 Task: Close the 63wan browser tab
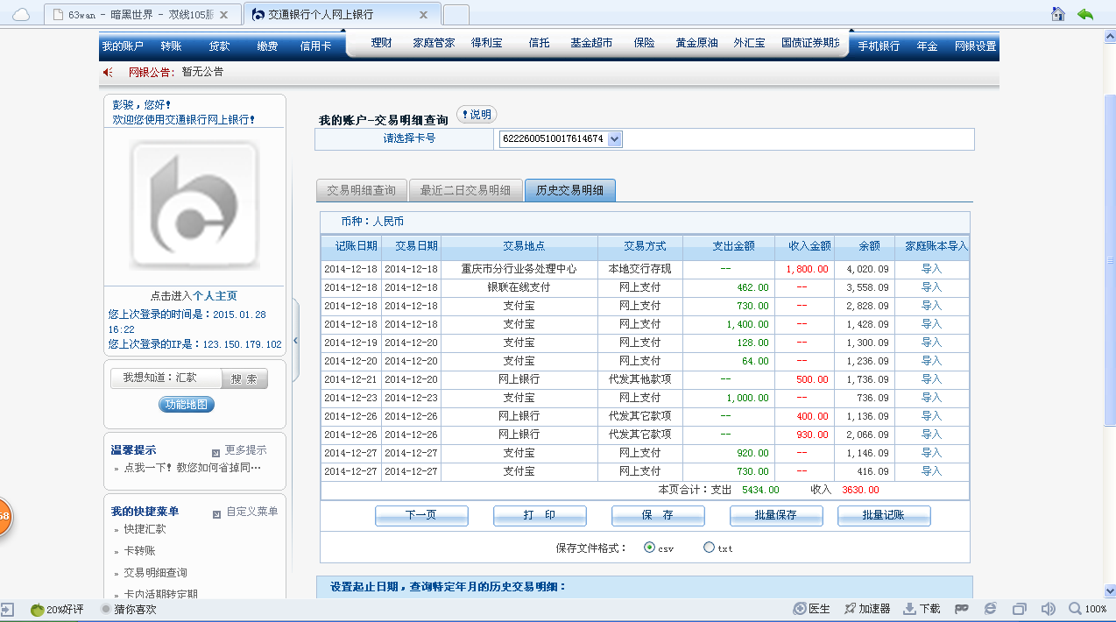(223, 15)
